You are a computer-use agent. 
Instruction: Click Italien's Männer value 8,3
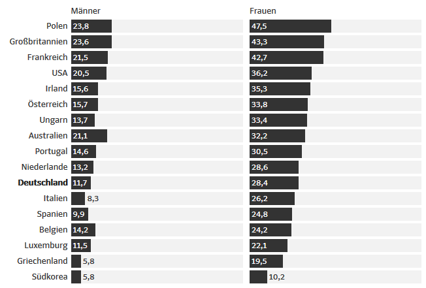(x=93, y=199)
